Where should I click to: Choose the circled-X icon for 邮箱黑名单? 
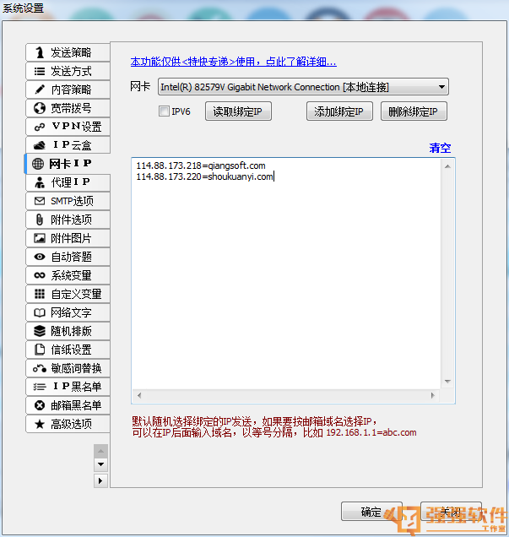coord(40,405)
